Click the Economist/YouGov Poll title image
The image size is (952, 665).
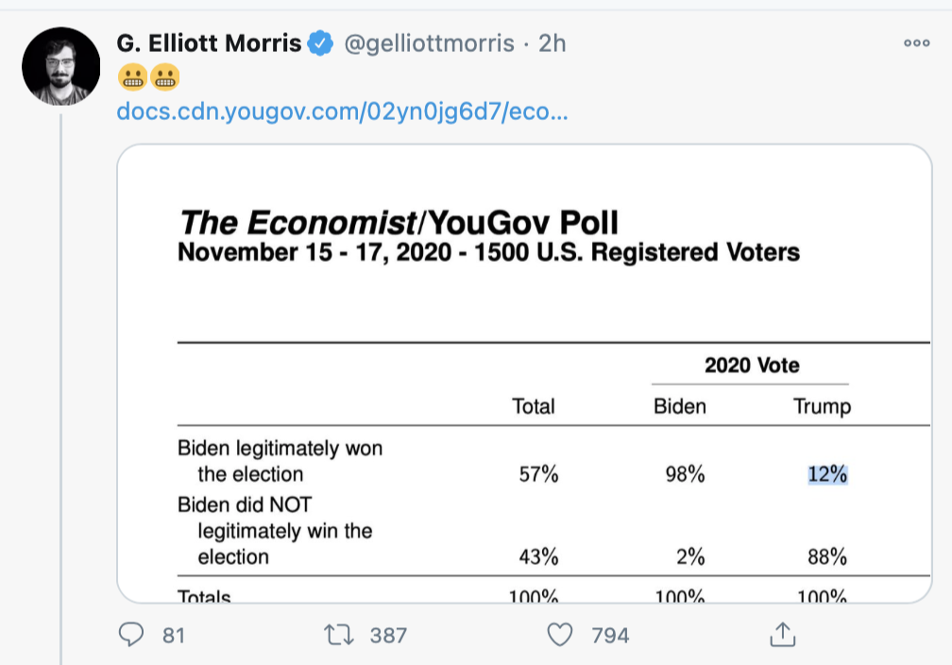[399, 224]
